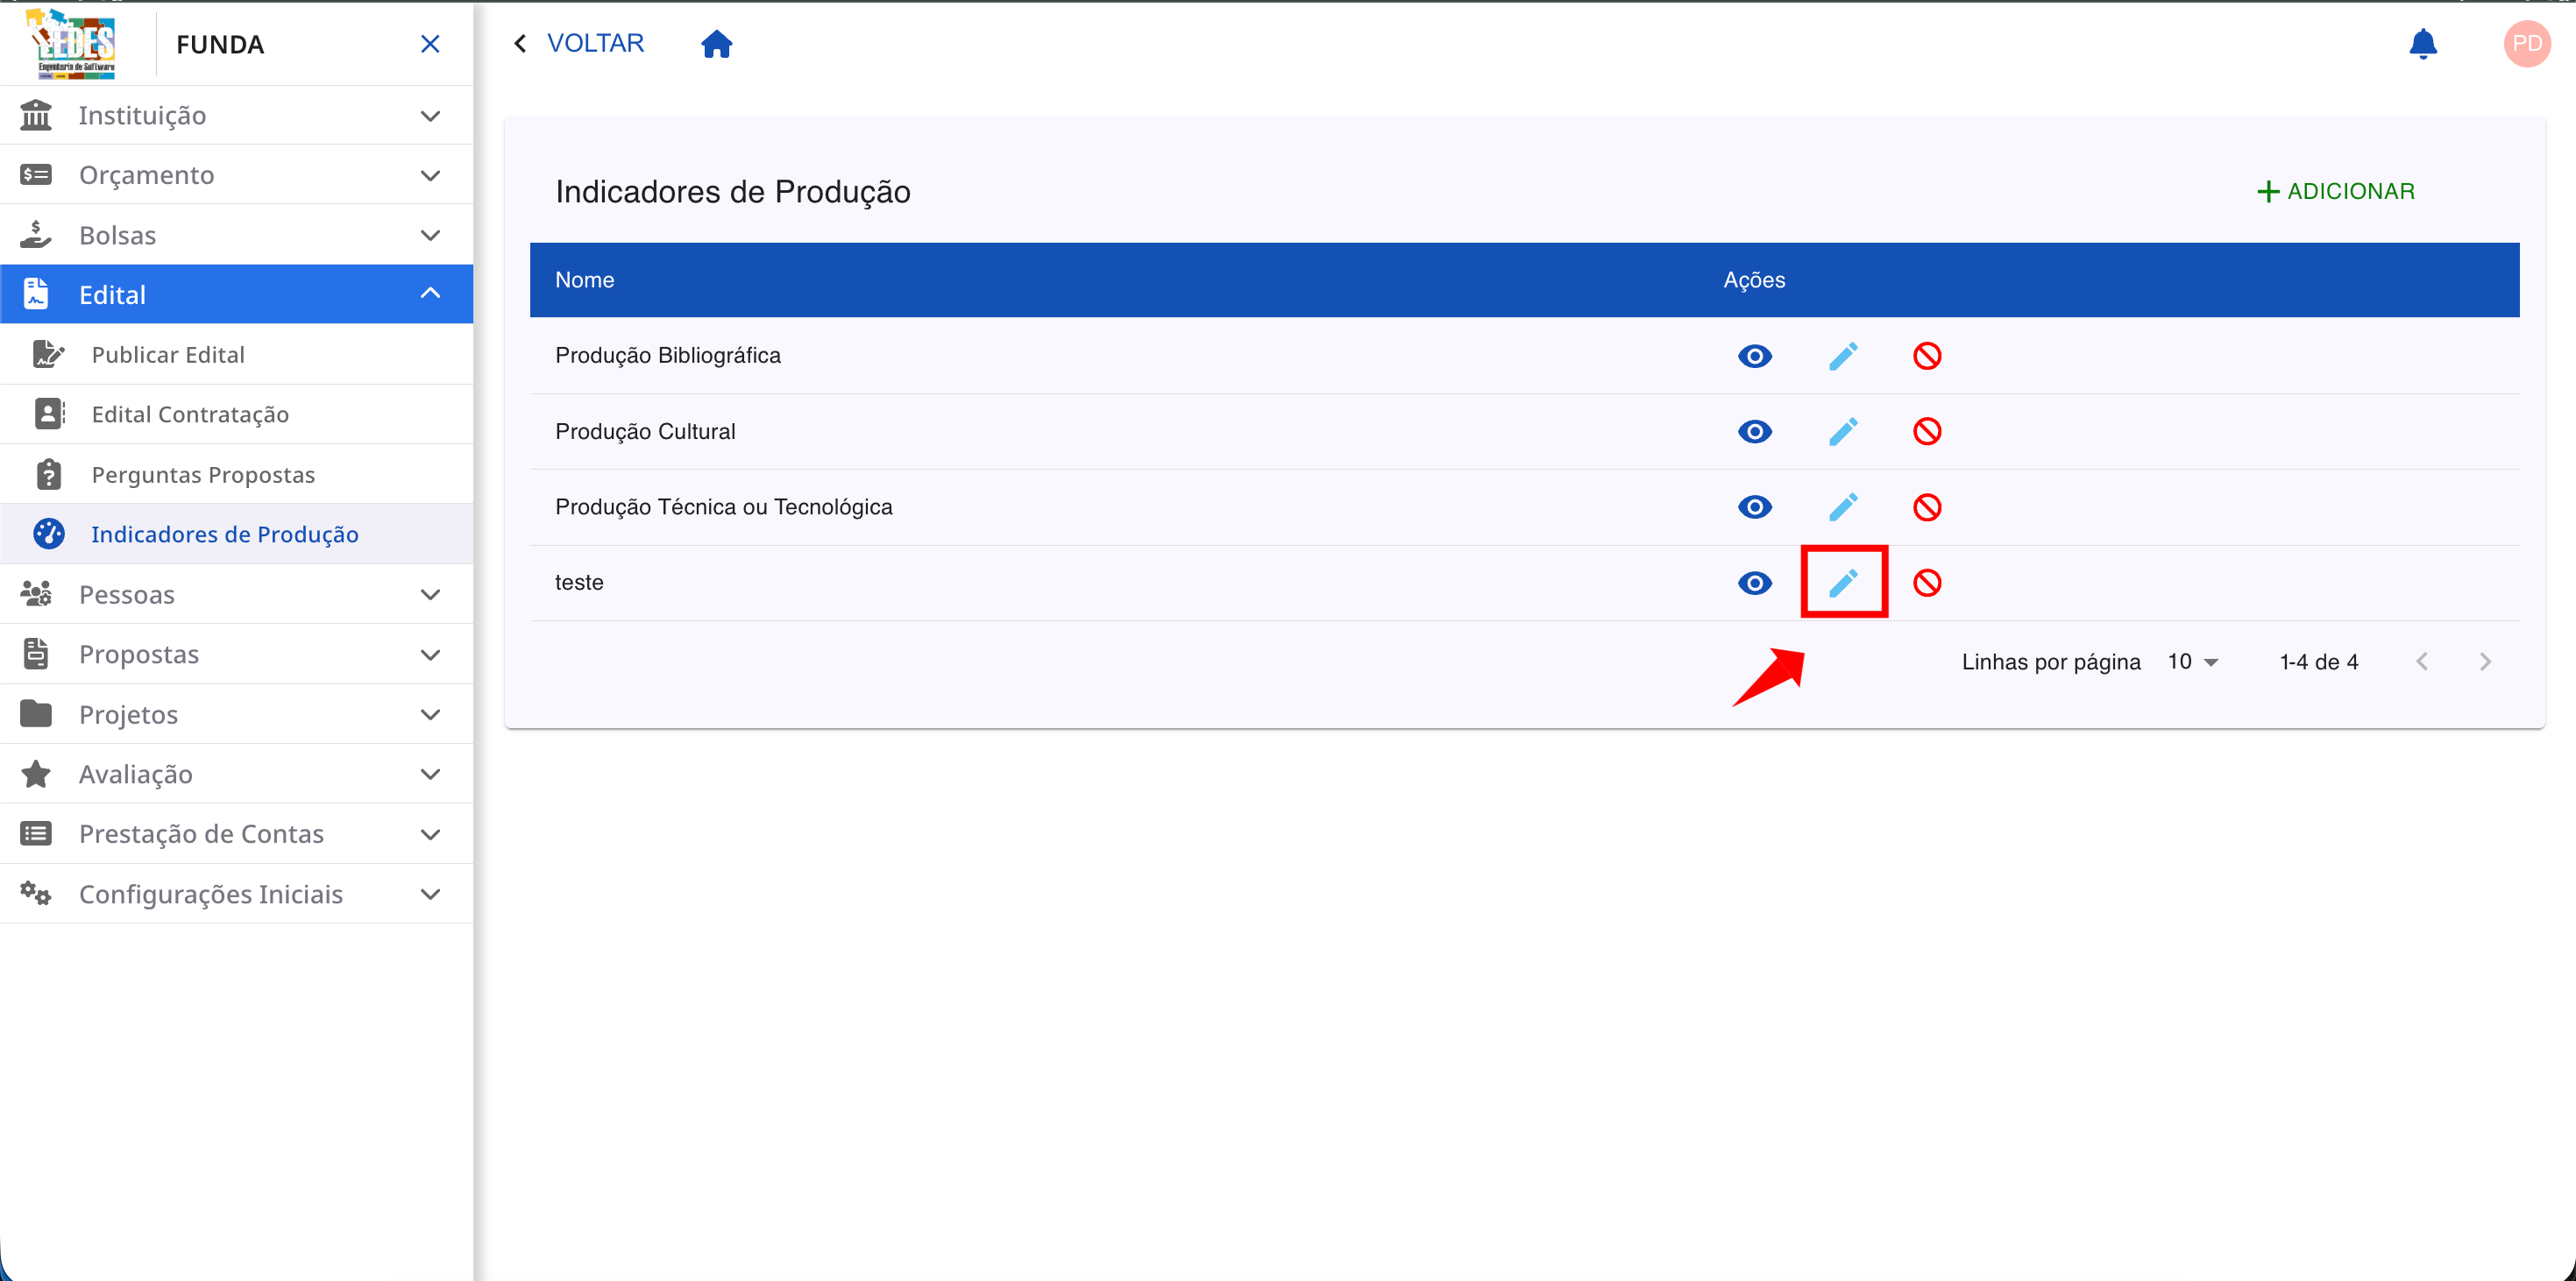Collapse the Edital menu

237,294
